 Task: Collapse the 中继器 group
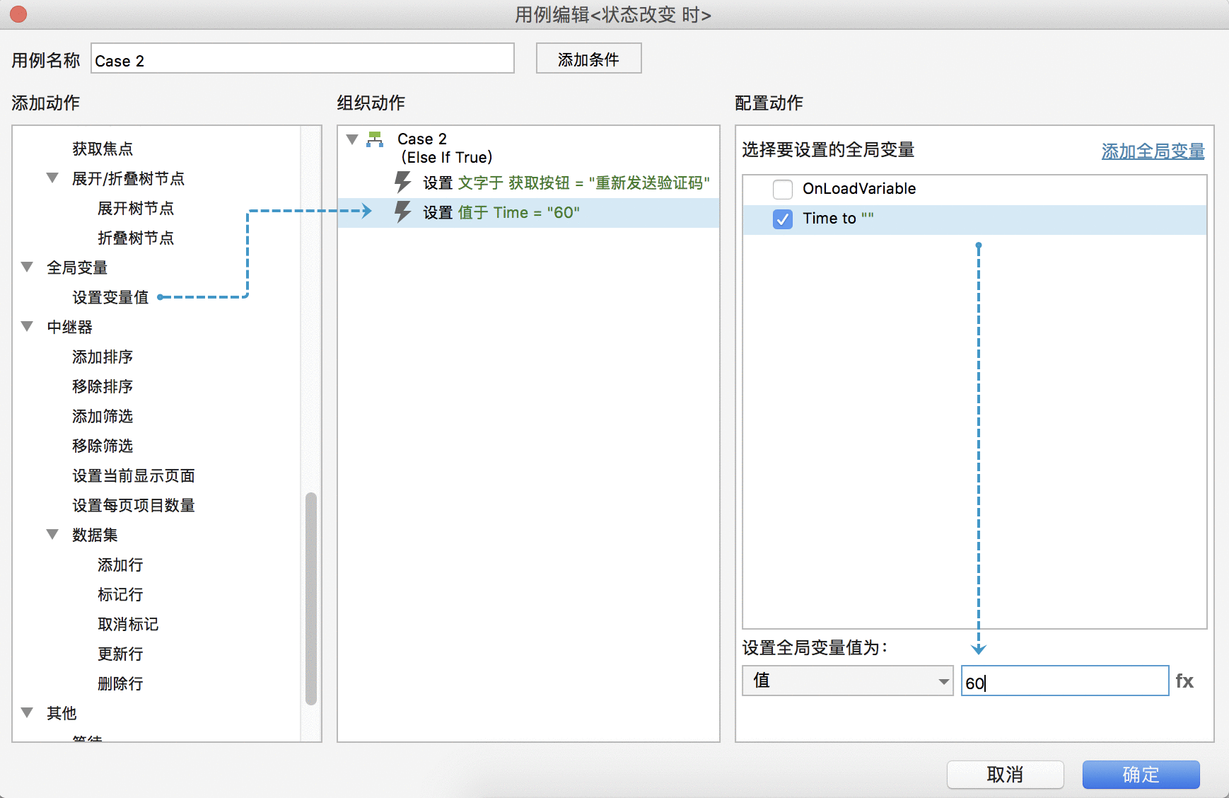tap(27, 327)
